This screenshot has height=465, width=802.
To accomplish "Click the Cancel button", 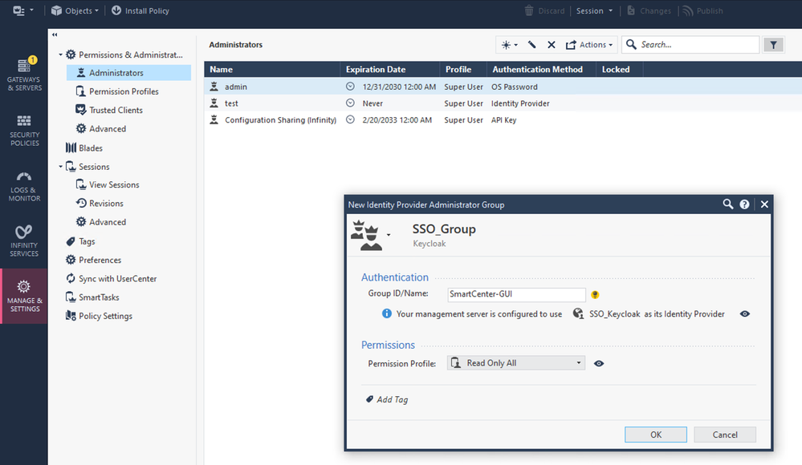I will click(x=725, y=435).
